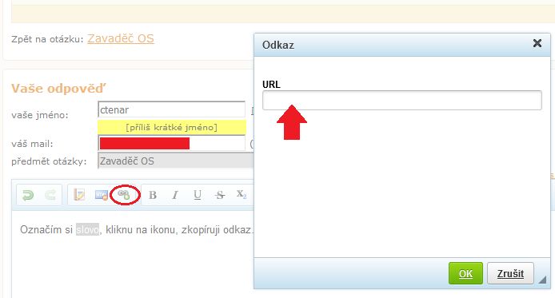Click the váš mail input field
The height and width of the screenshot is (298, 555).
171,144
